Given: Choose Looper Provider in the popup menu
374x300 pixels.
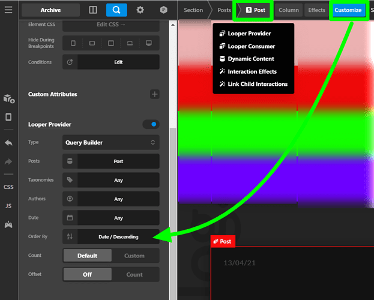Looking at the screenshot, I should (x=245, y=34).
